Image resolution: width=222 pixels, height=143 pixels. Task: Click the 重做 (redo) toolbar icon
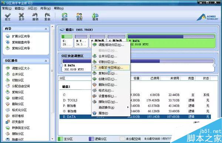[x=47, y=17]
